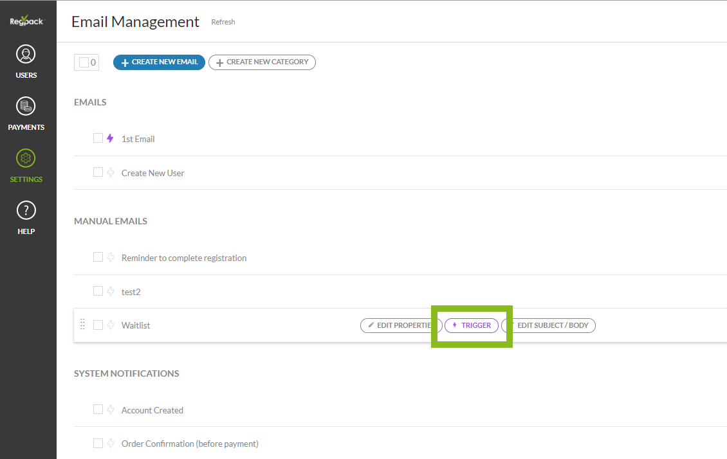Image resolution: width=727 pixels, height=459 pixels.
Task: Click the purple trigger bolt beside 1st Email
Action: [110, 138]
